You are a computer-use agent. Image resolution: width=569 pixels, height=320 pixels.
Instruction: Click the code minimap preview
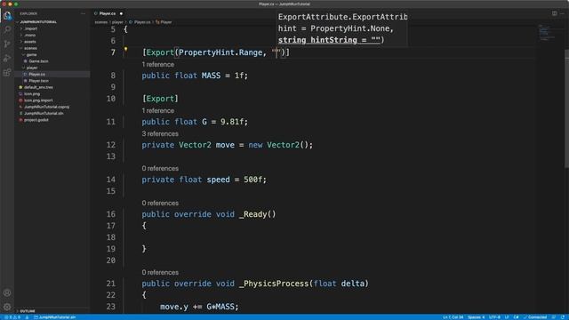[547, 33]
